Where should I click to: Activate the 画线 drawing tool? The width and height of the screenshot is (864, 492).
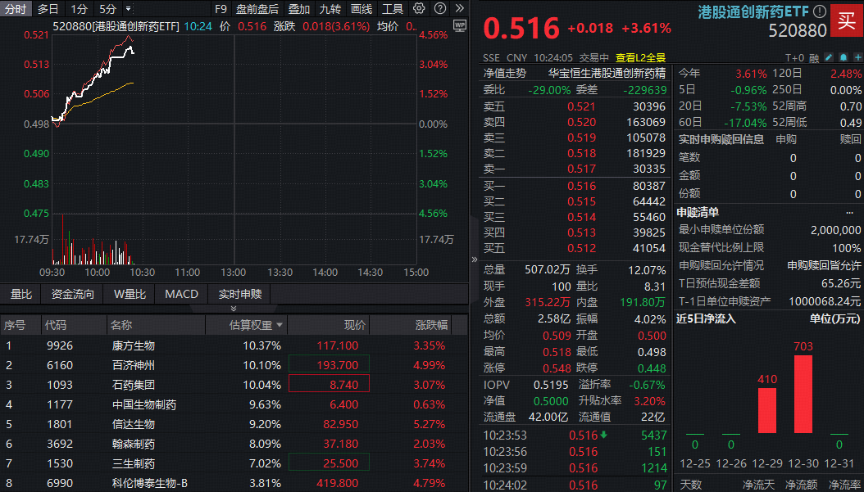click(x=363, y=9)
